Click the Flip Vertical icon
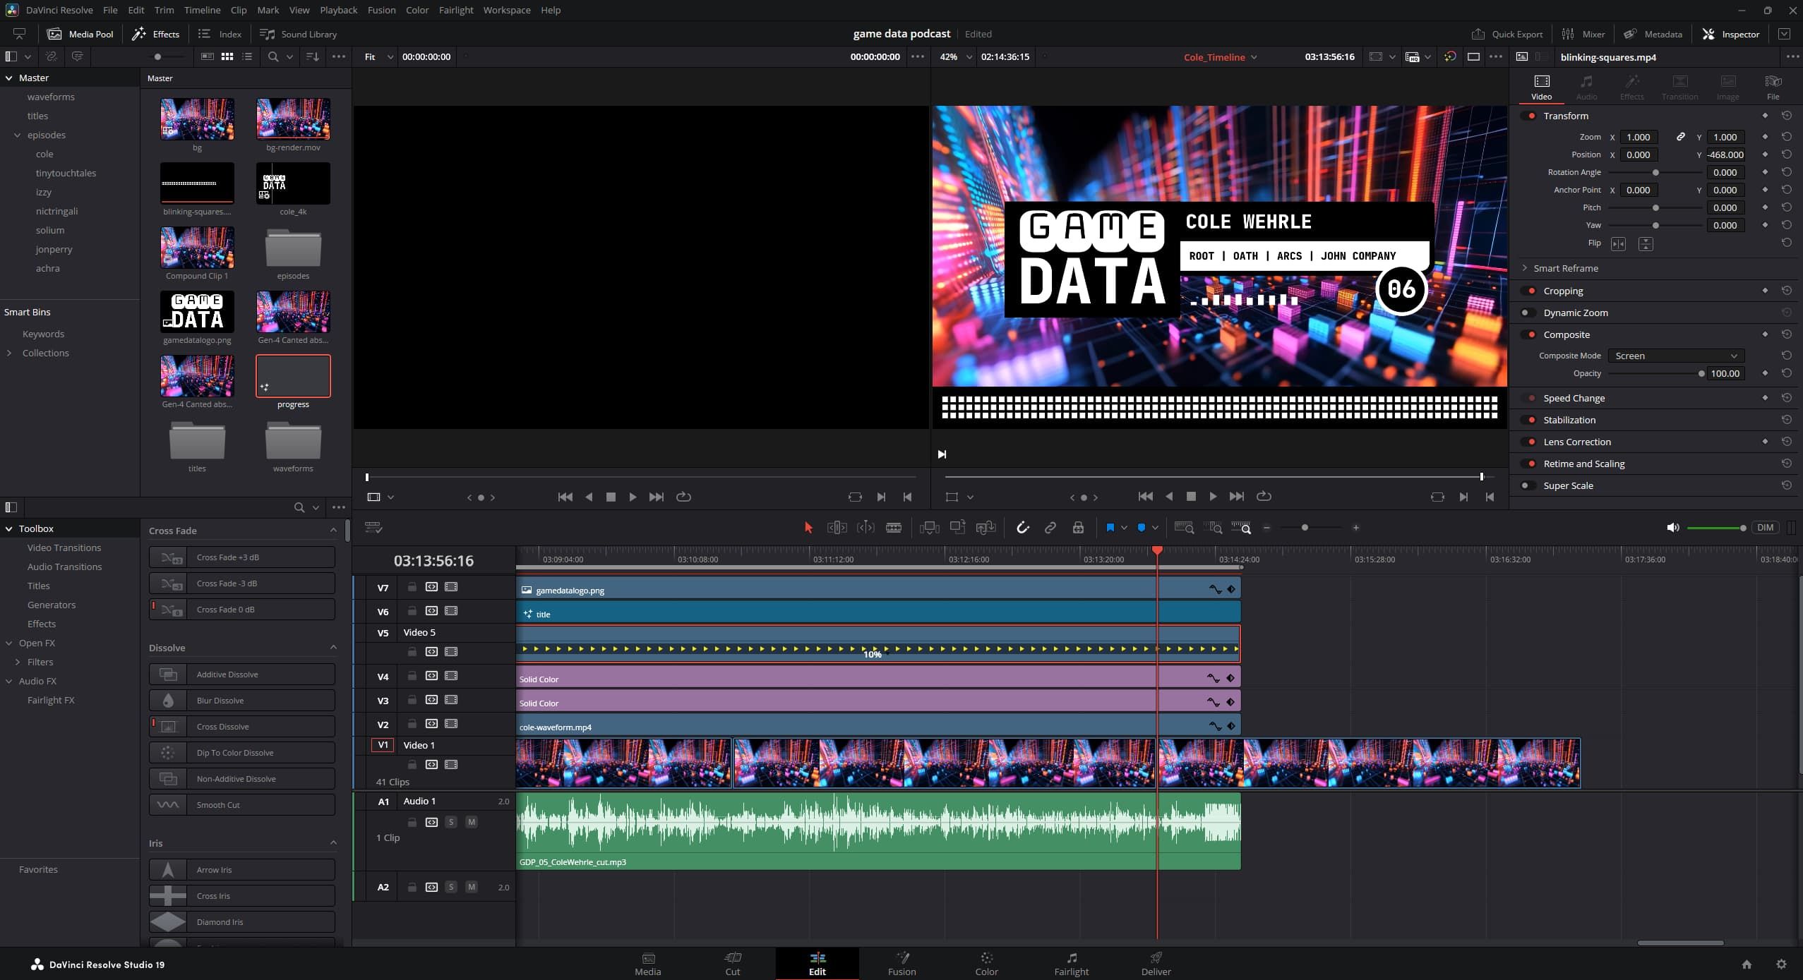The height and width of the screenshot is (980, 1803). tap(1646, 243)
